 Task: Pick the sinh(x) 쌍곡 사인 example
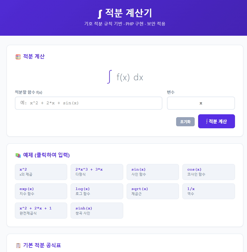tap(97, 211)
